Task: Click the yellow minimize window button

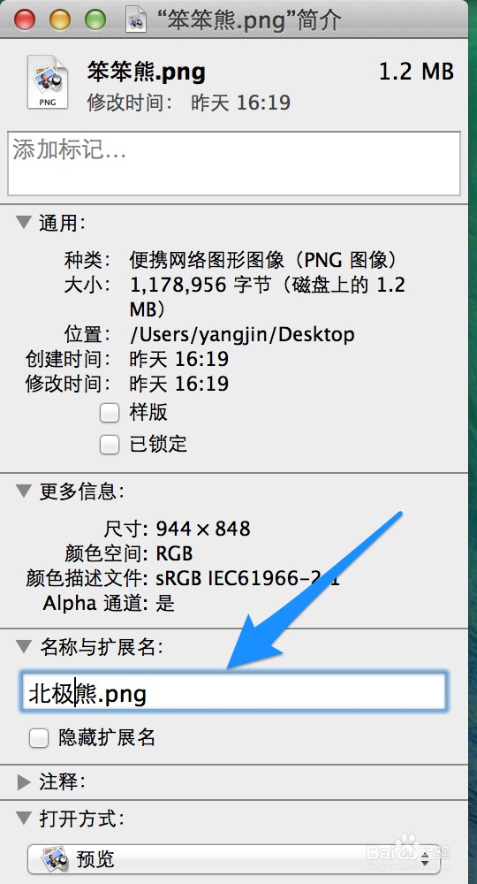Action: [60, 20]
